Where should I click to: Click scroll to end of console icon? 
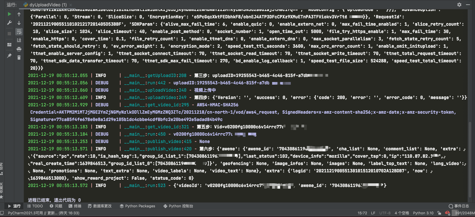tap(19, 40)
